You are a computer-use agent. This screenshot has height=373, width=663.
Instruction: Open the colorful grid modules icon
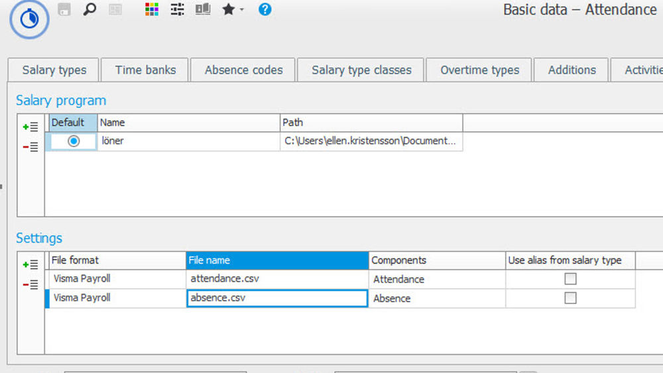click(x=152, y=10)
